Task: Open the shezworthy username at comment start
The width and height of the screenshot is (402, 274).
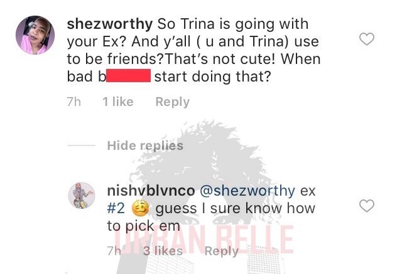Action: point(110,24)
